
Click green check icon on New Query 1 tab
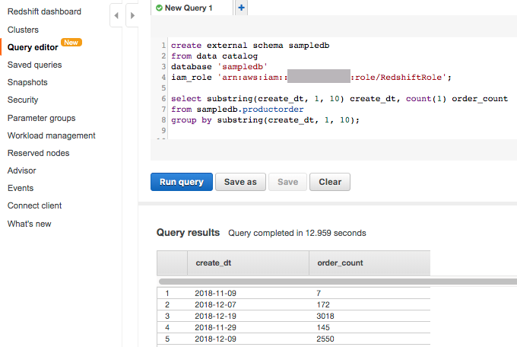point(159,8)
